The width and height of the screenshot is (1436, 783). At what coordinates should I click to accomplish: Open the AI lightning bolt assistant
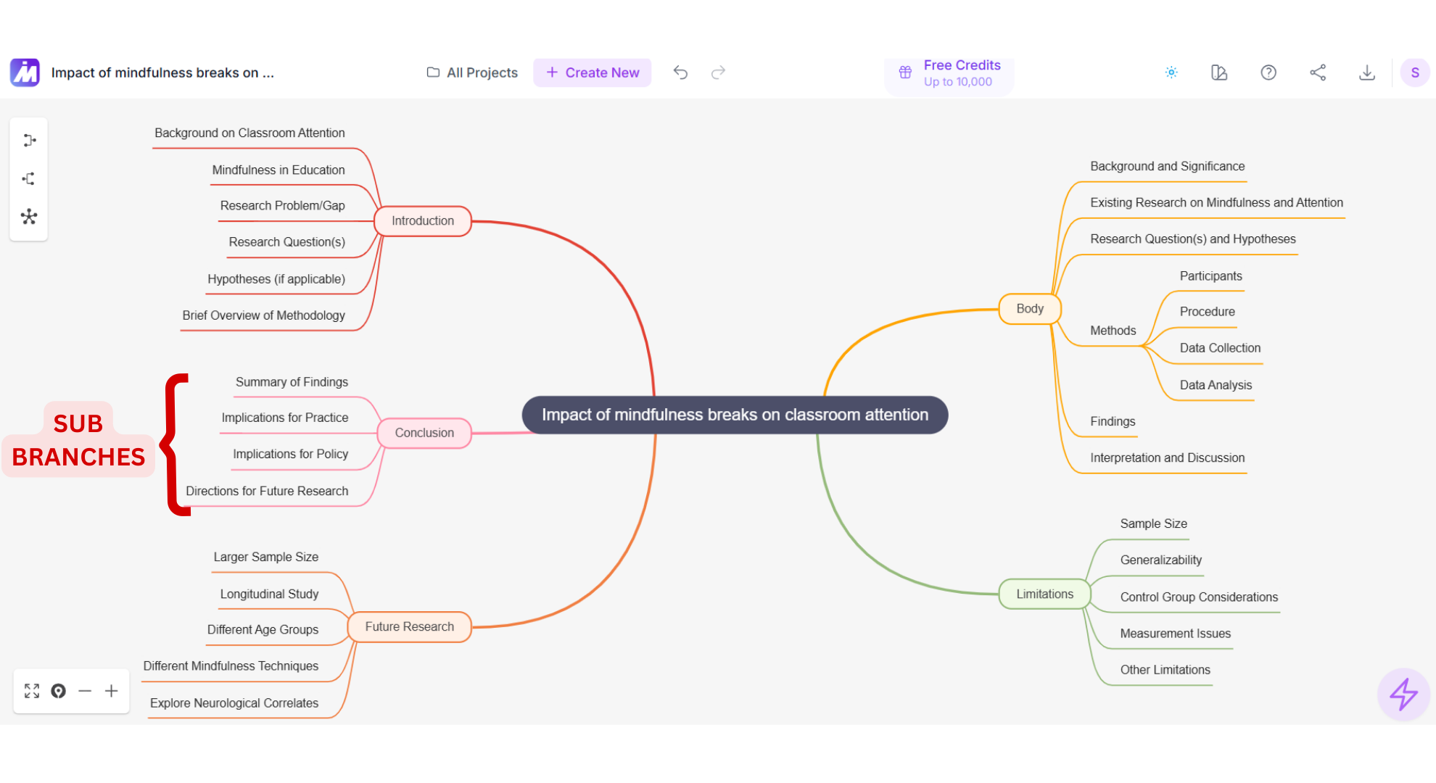point(1403,694)
